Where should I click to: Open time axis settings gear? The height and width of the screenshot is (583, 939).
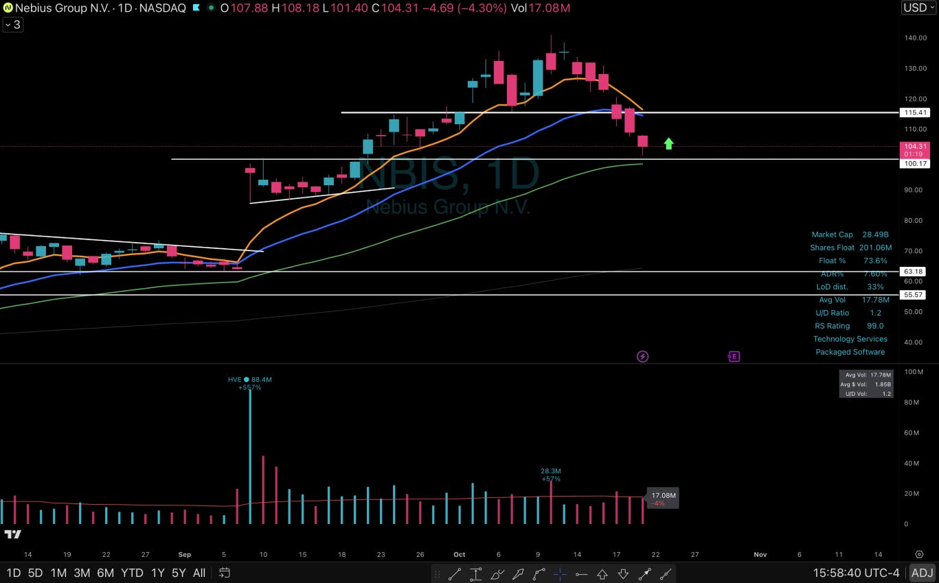(919, 554)
